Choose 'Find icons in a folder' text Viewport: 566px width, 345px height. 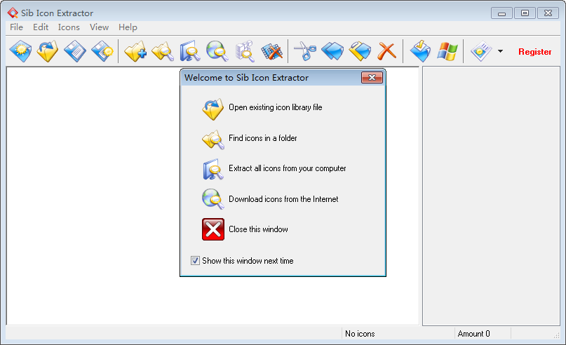pos(263,138)
